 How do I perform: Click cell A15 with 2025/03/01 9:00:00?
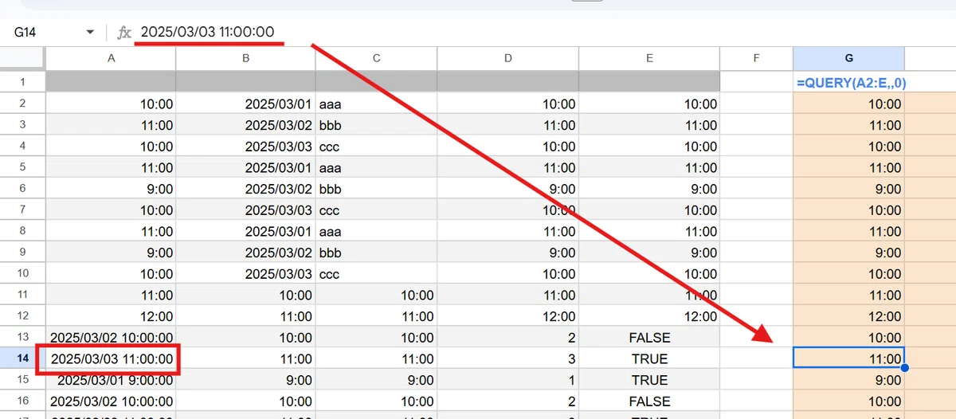[111, 380]
